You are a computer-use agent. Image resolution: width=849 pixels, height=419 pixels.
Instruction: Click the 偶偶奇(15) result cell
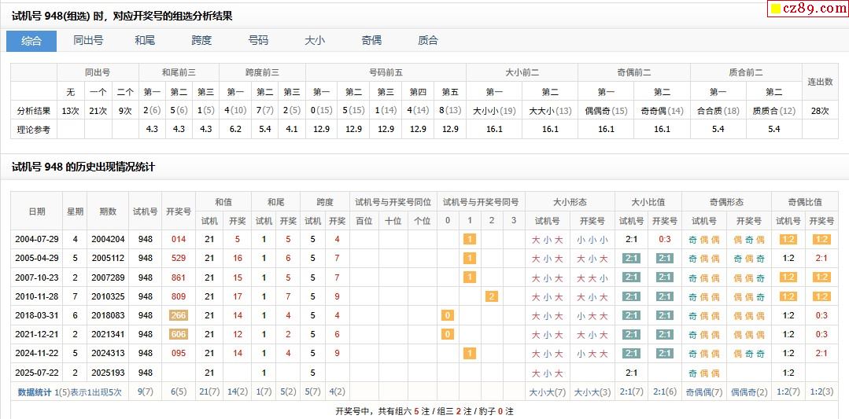click(606, 111)
